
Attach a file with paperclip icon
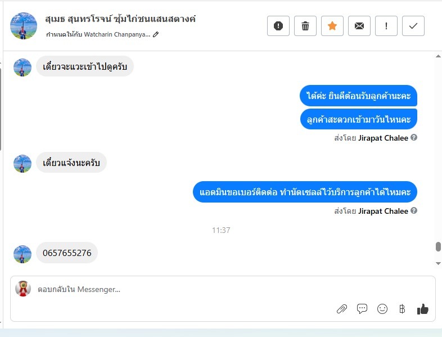point(342,309)
